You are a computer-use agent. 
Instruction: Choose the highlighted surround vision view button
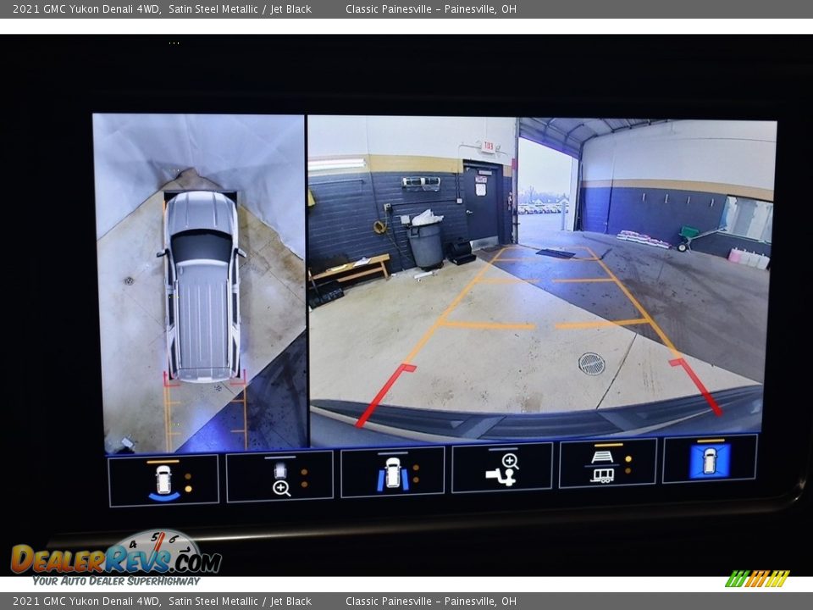[710, 459]
